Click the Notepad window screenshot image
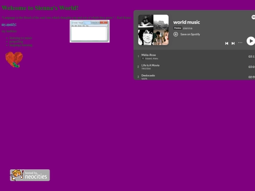 pyautogui.click(x=90, y=31)
